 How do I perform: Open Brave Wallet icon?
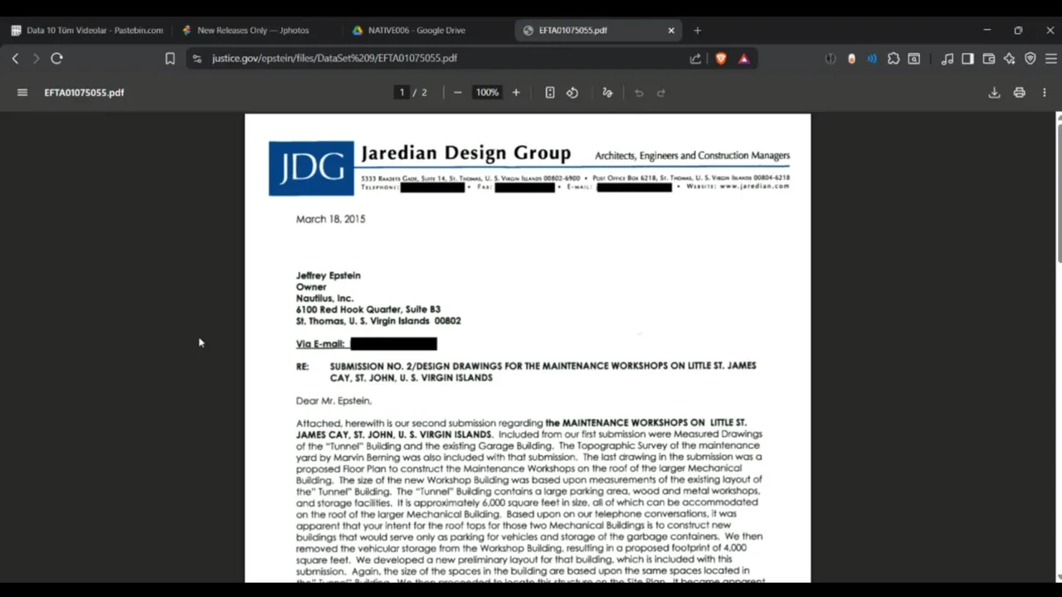[989, 58]
